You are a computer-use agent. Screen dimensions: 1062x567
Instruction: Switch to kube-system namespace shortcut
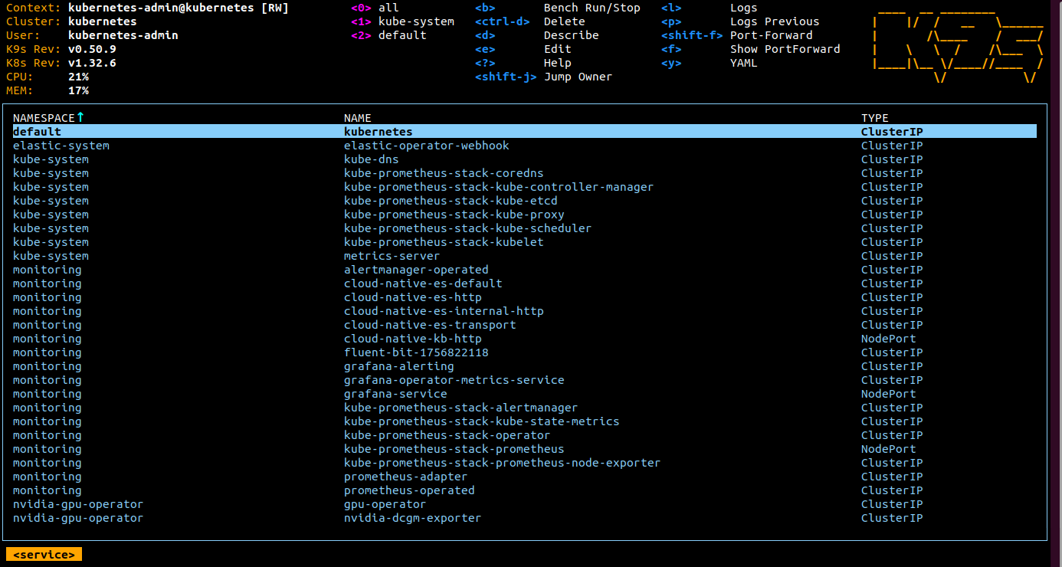click(402, 21)
